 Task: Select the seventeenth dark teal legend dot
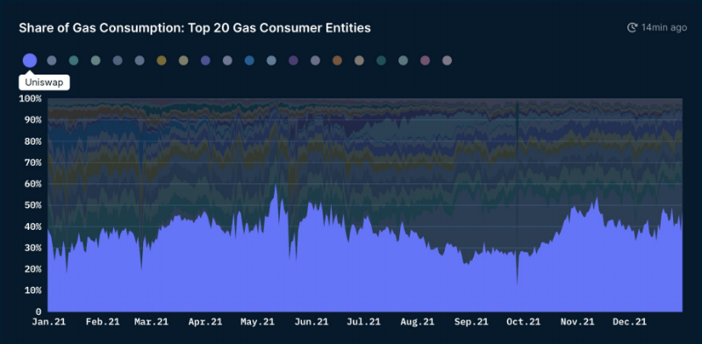381,61
